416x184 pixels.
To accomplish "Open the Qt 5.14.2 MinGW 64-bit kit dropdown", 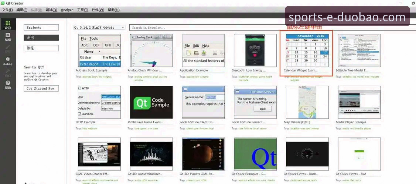I will coord(99,28).
